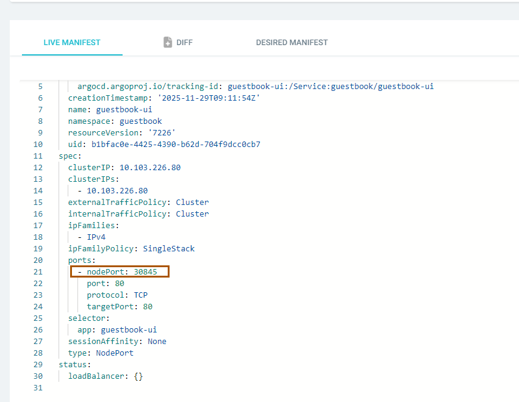Open the DESIRED MANIFEST tab

[x=292, y=43]
